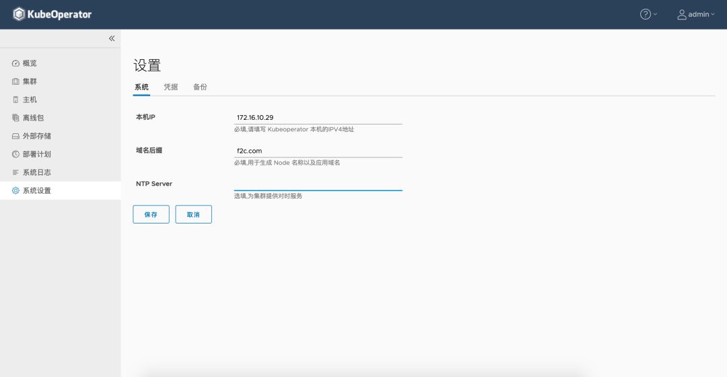Screen dimensions: 727x377
Task: Click the 概览 dashboard icon
Action: pyautogui.click(x=15, y=63)
